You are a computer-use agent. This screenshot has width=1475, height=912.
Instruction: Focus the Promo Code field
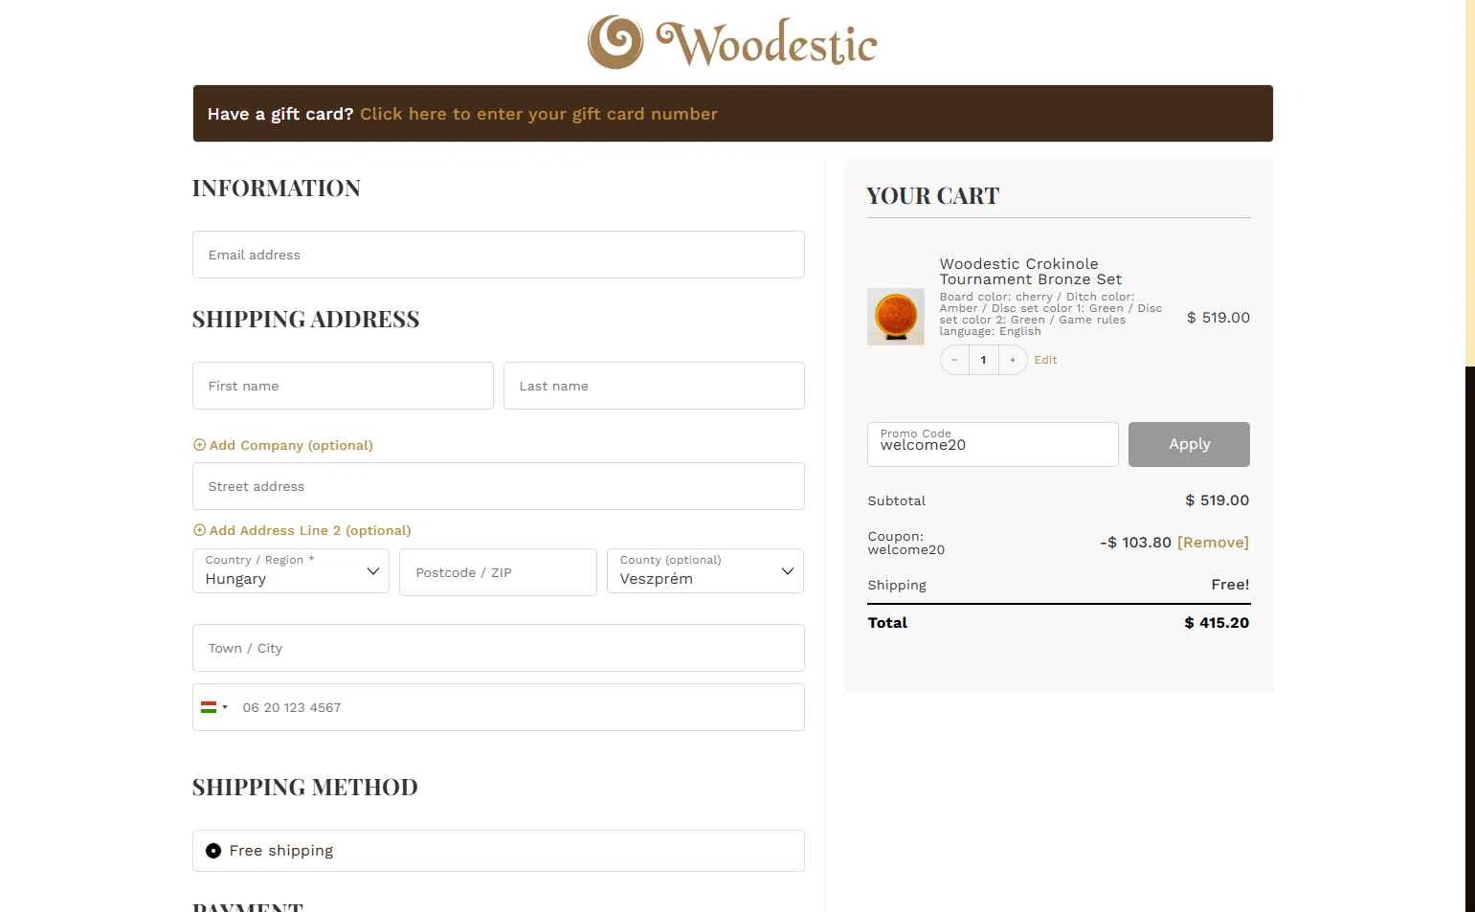click(993, 444)
